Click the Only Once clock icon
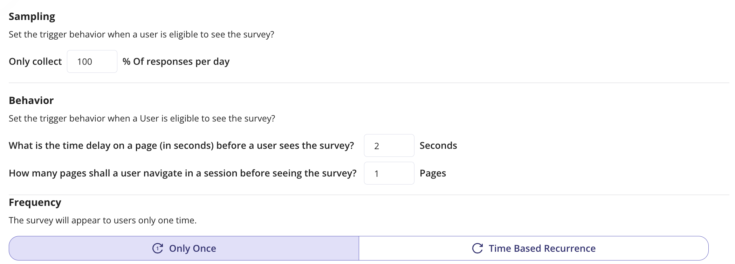 [158, 248]
